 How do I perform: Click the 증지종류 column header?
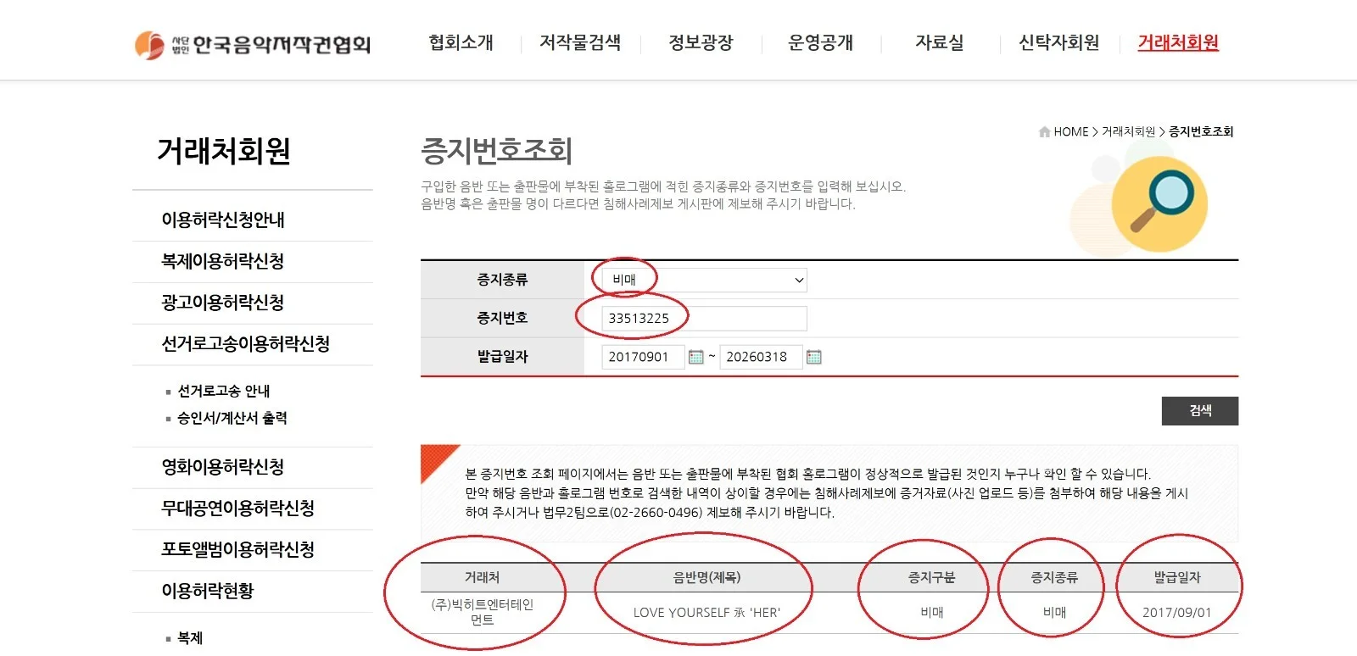(1054, 577)
